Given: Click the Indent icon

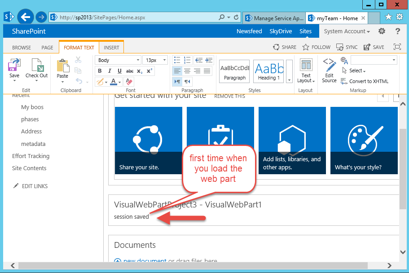Looking at the screenshot, I should coord(209,60).
